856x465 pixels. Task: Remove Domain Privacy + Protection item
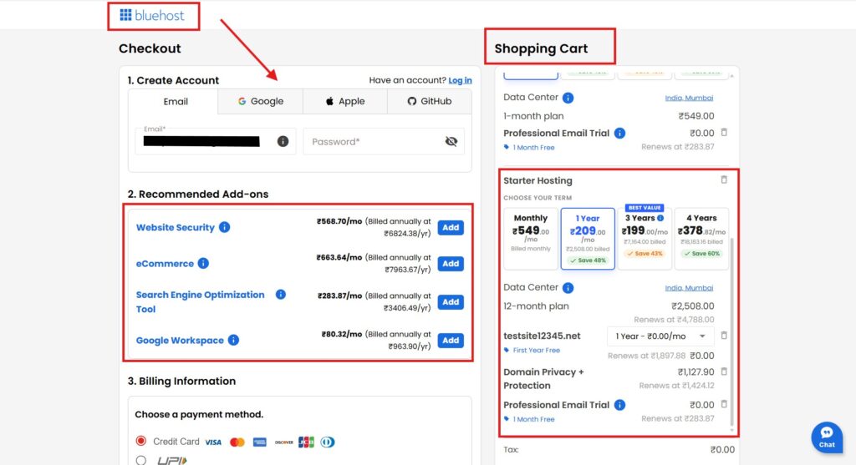click(724, 371)
